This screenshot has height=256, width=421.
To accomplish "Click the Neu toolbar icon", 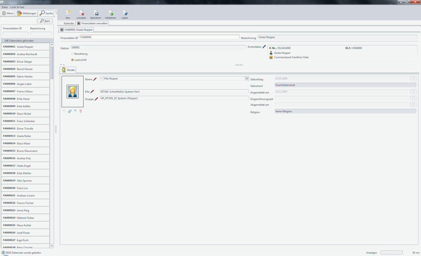I will pos(68,13).
